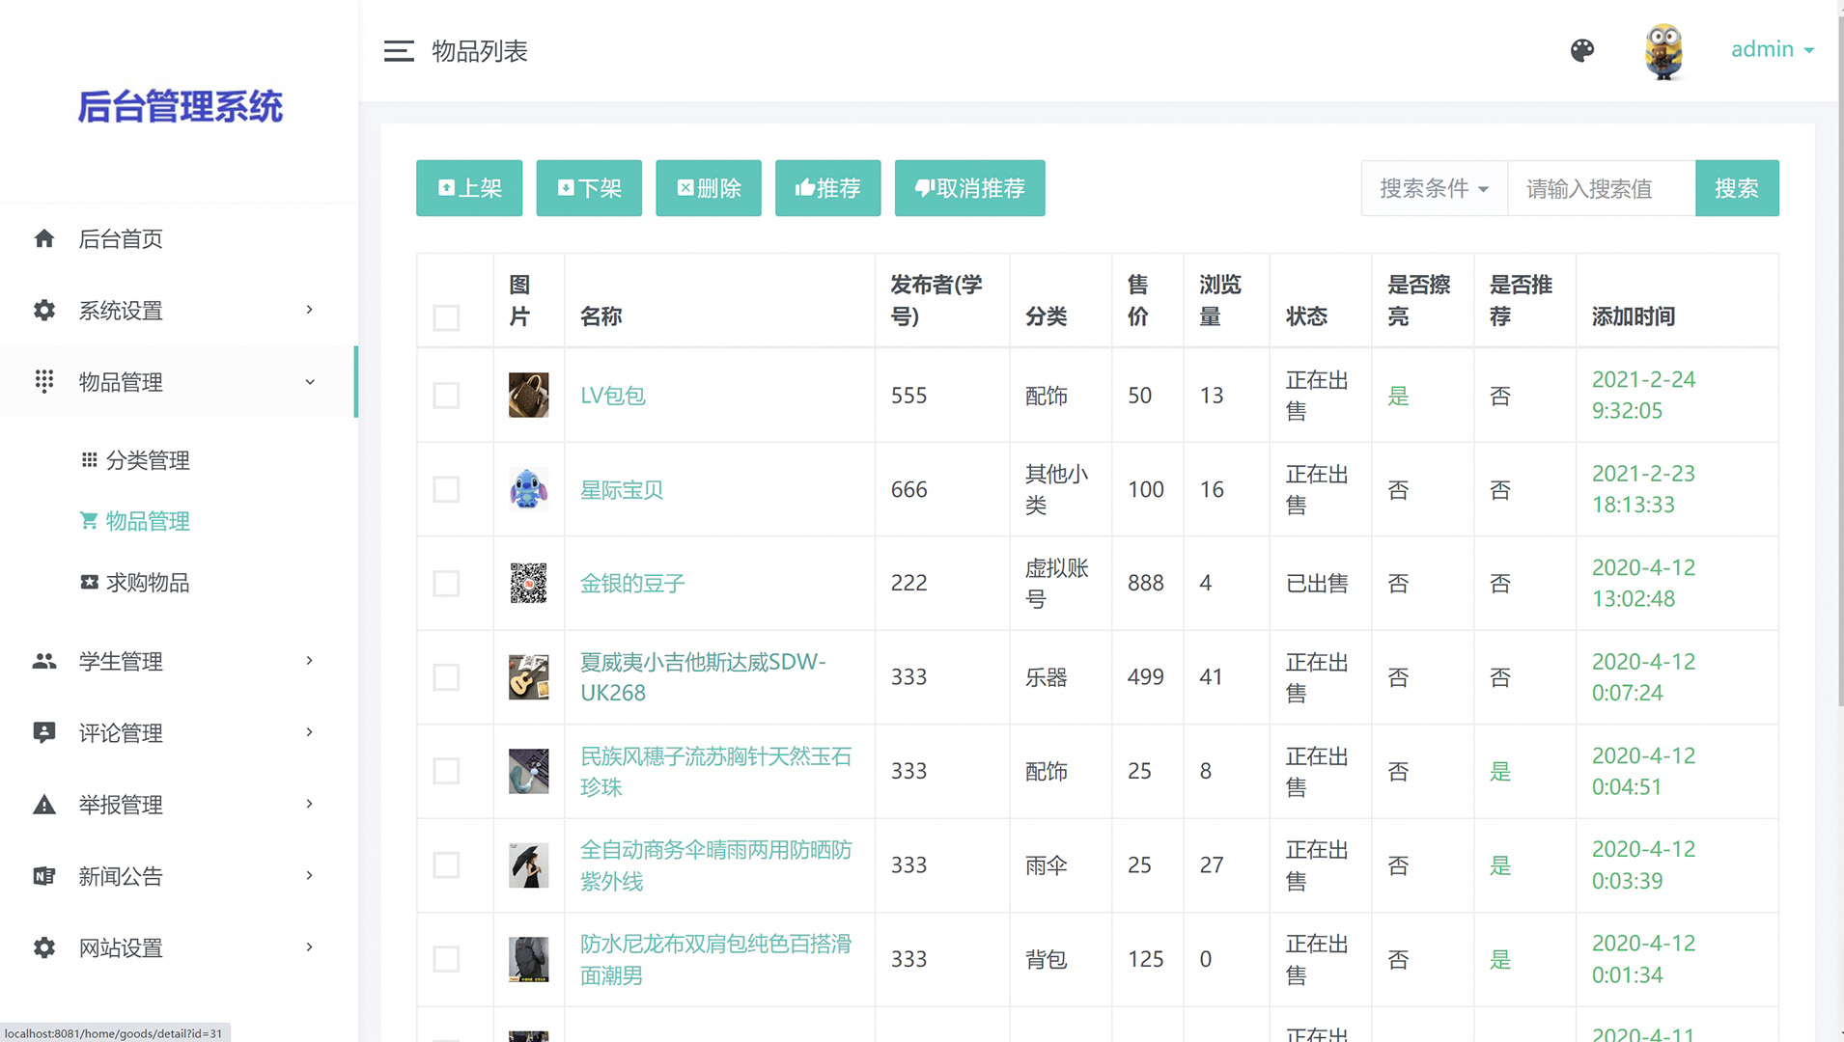Viewport: 1844px width, 1042px height.
Task: Click the shopping cart icon for 物品管理 submenu
Action: (89, 521)
